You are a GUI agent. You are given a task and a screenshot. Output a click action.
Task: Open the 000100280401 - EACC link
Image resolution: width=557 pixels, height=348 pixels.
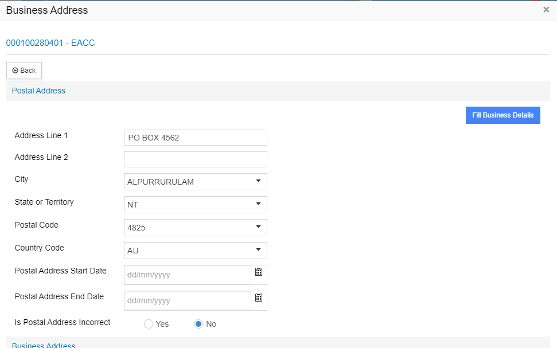[x=50, y=43]
